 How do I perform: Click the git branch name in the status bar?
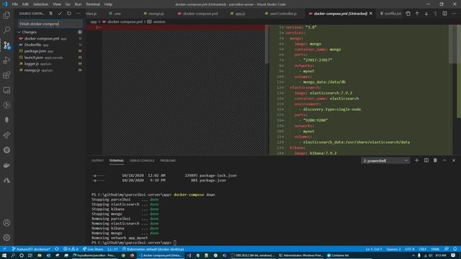31,249
